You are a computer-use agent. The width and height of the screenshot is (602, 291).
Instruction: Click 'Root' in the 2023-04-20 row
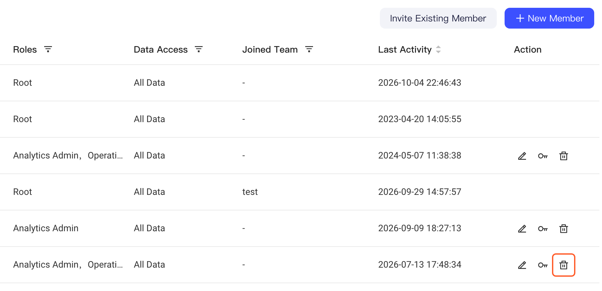[x=22, y=119]
